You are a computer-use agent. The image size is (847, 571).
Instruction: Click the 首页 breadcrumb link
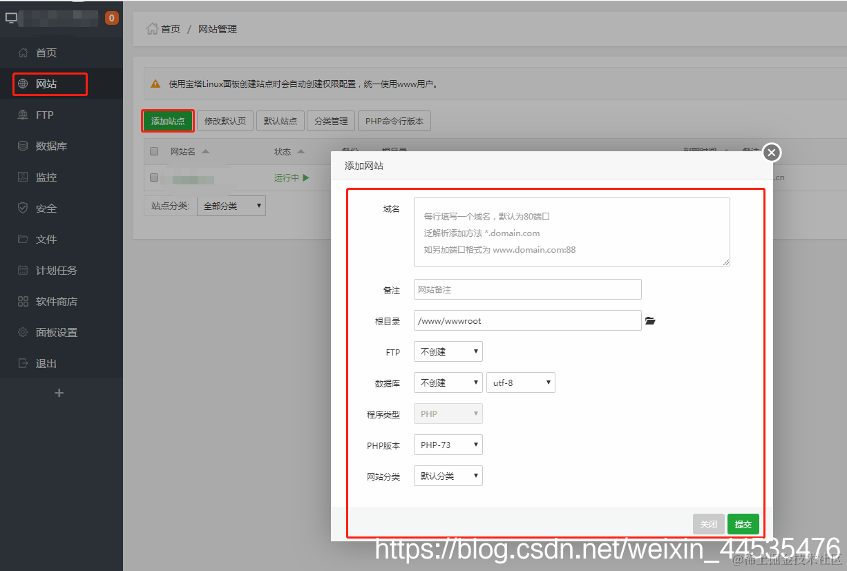tap(171, 29)
